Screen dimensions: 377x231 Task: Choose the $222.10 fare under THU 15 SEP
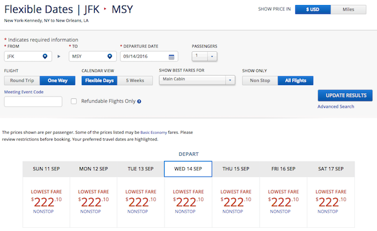[236, 202]
